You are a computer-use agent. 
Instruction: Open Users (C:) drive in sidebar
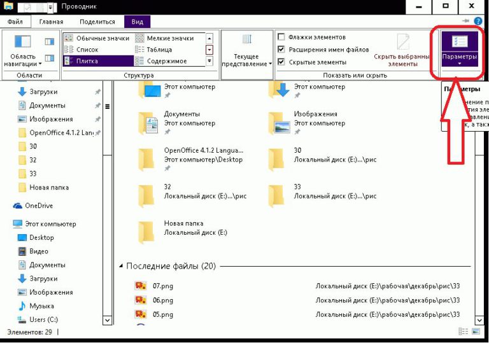38,319
